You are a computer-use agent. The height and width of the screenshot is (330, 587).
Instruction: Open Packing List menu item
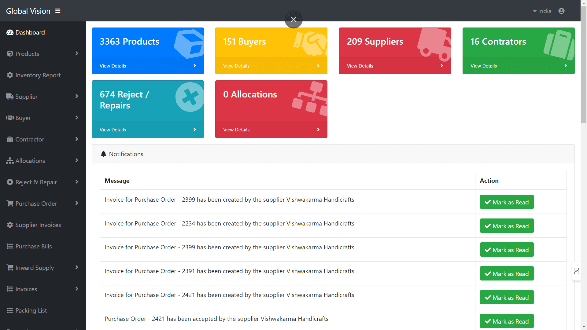tap(31, 310)
